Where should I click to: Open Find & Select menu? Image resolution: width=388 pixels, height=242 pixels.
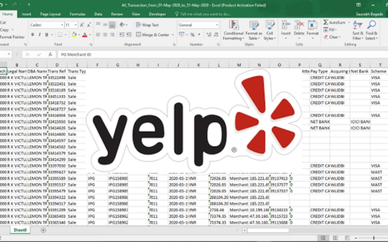pyautogui.click(x=371, y=30)
